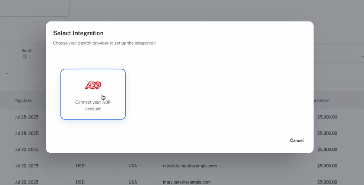Image resolution: width=364 pixels, height=185 pixels.
Task: Click the Pay Date column header
Action: click(x=23, y=100)
